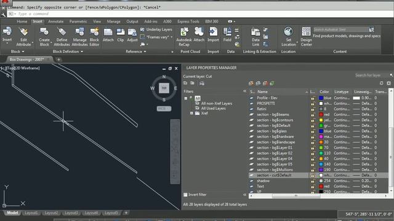394x221 pixels.
Task: Collapse the filter pane using chevrons beside Invert filter
Action: 245,195
